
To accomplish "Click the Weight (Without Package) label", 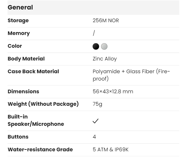I will point(43,104).
